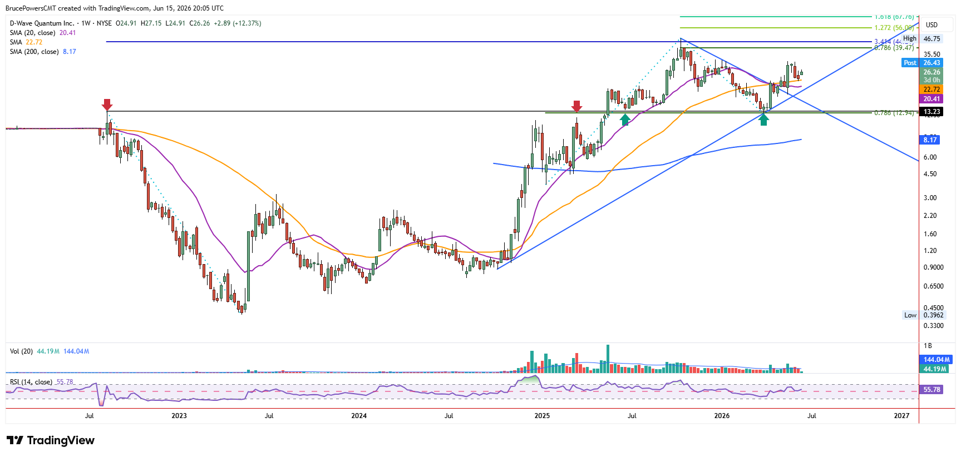Image resolution: width=961 pixels, height=457 pixels.
Task: Click the orange 22.72 SMA axis label
Action: click(932, 90)
